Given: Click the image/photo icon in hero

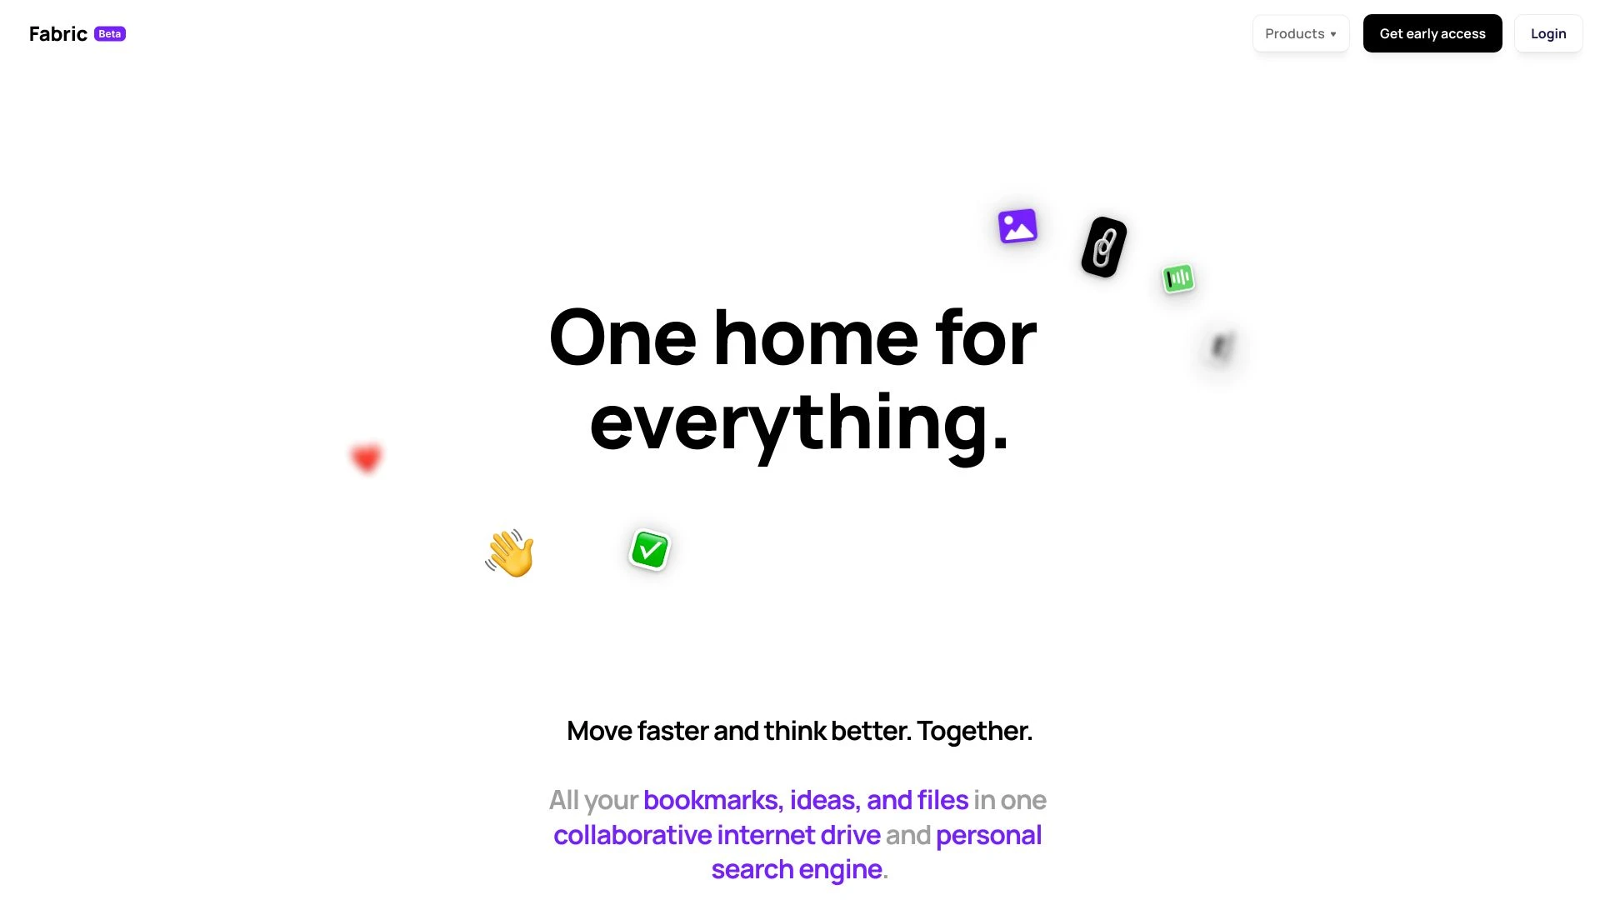Looking at the screenshot, I should (x=1017, y=227).
